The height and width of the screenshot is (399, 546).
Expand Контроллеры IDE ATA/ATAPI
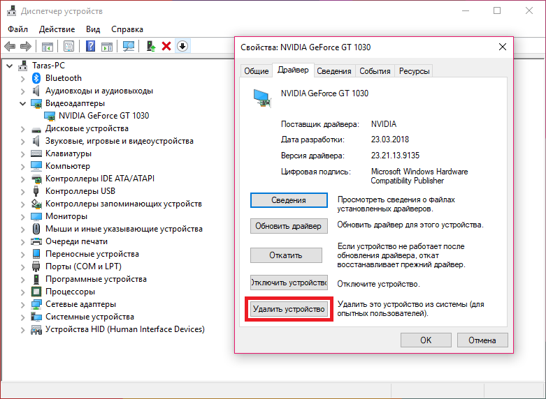(x=22, y=179)
